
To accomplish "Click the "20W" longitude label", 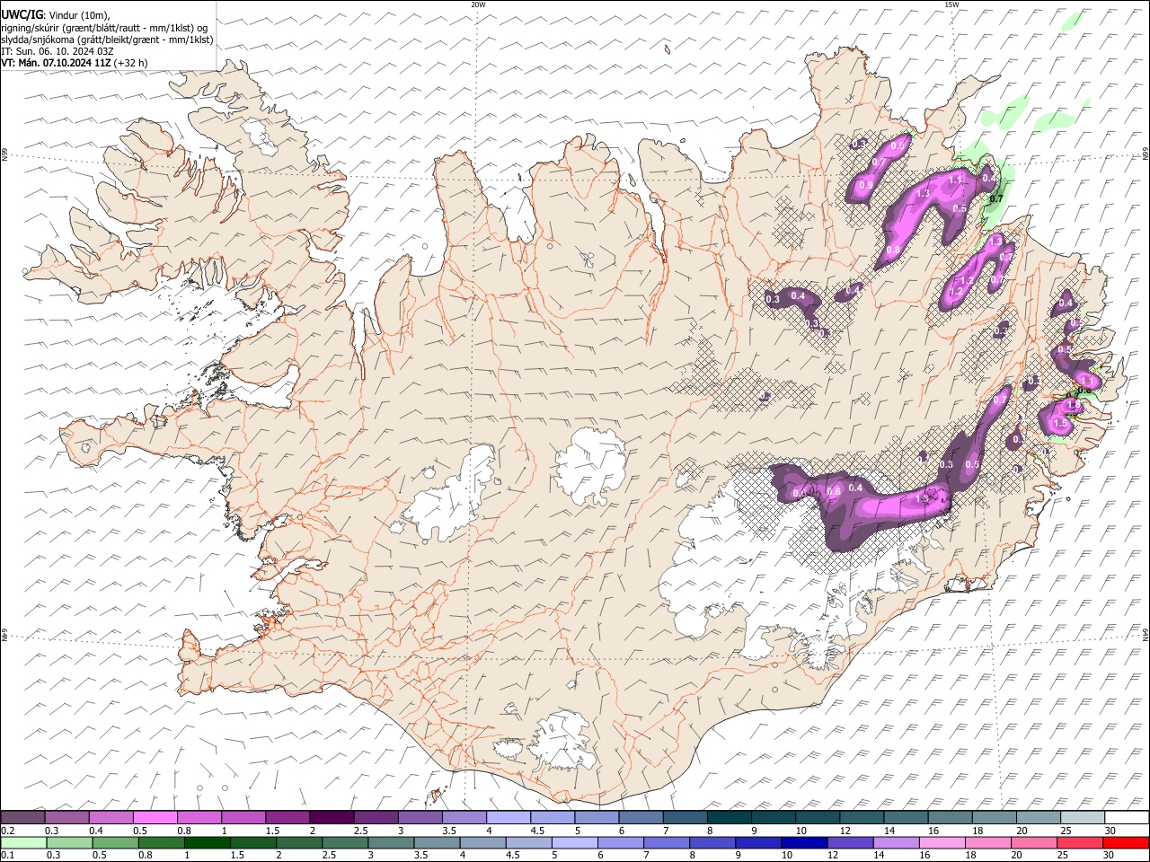I will pyautogui.click(x=478, y=4).
